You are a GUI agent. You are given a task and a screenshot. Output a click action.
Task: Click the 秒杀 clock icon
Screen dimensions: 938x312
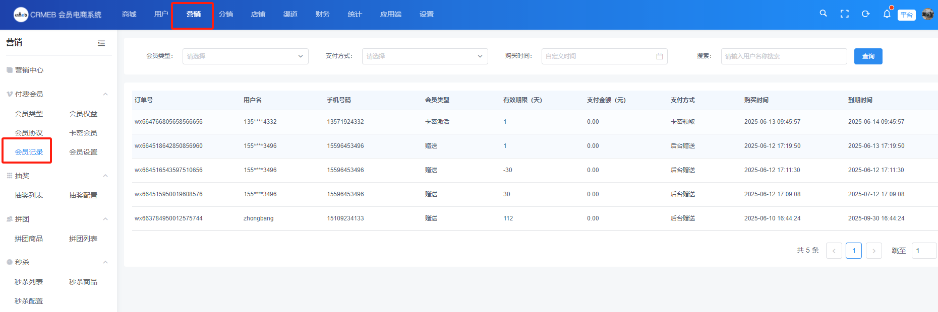click(10, 262)
